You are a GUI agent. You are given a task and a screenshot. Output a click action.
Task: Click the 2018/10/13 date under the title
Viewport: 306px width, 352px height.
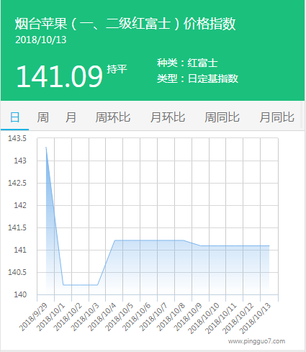tap(41, 40)
